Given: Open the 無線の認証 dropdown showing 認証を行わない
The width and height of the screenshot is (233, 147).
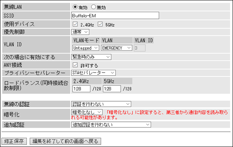Looking at the screenshot, I should (x=101, y=104).
